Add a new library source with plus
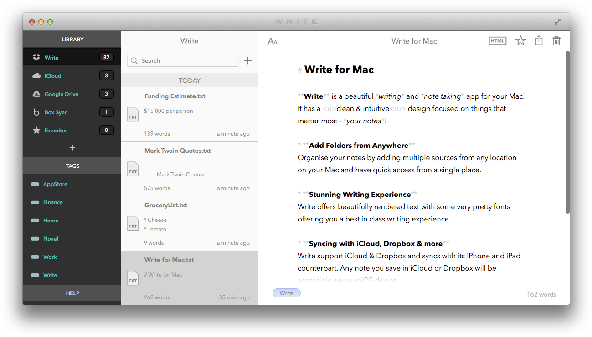This screenshot has height=337, width=592. click(72, 147)
